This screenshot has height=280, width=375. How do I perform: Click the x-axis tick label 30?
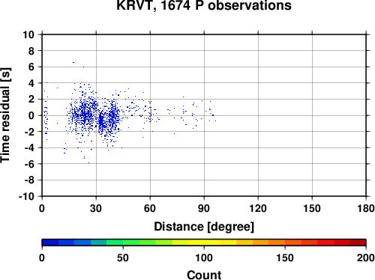96,208
